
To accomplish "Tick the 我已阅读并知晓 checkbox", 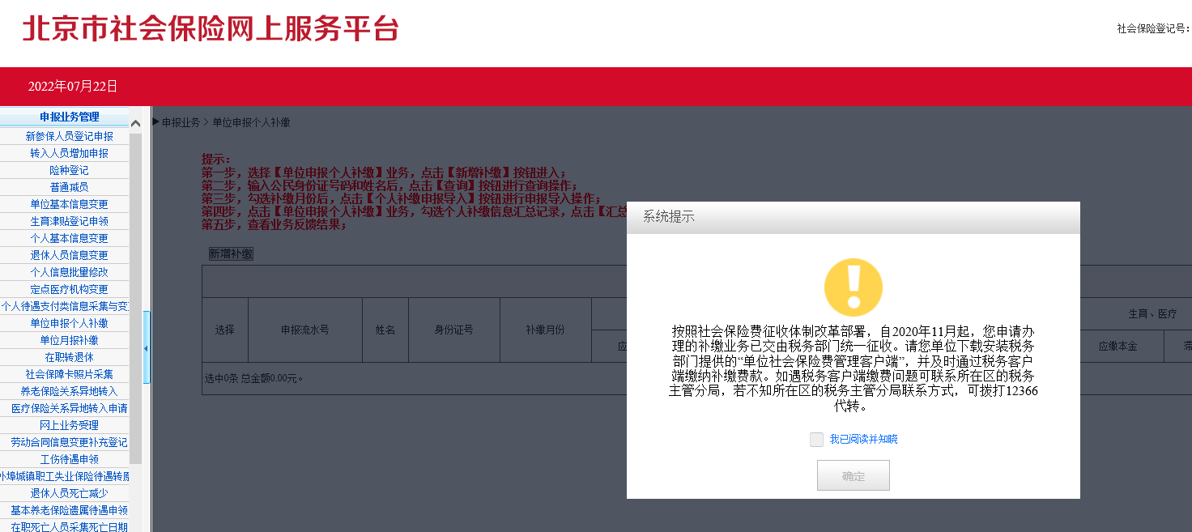I will [816, 439].
